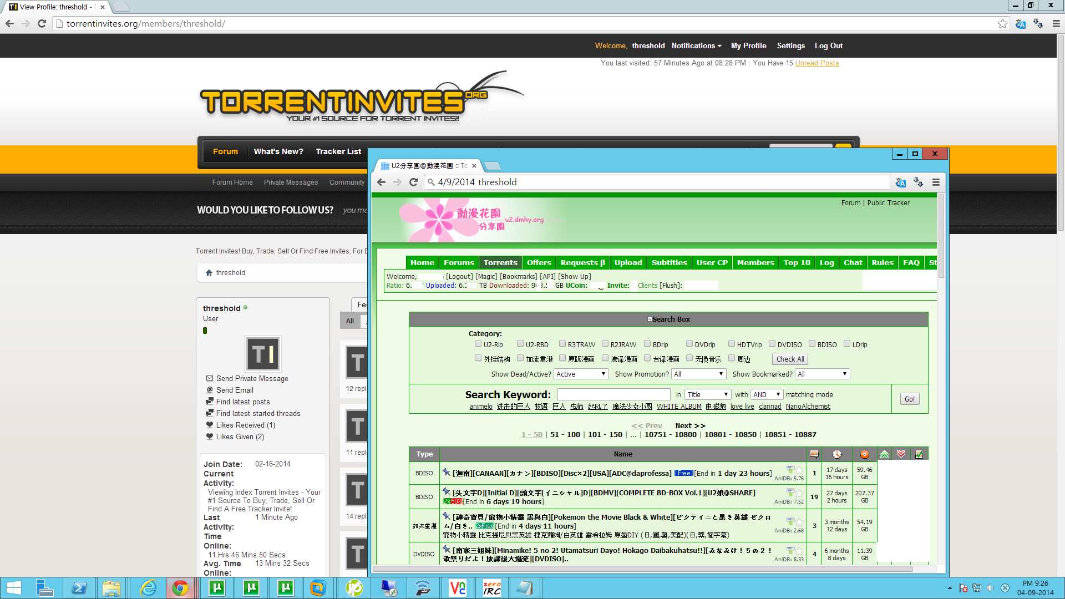Open Internet Explorer from the taskbar
This screenshot has height=599, width=1065.
pyautogui.click(x=148, y=588)
